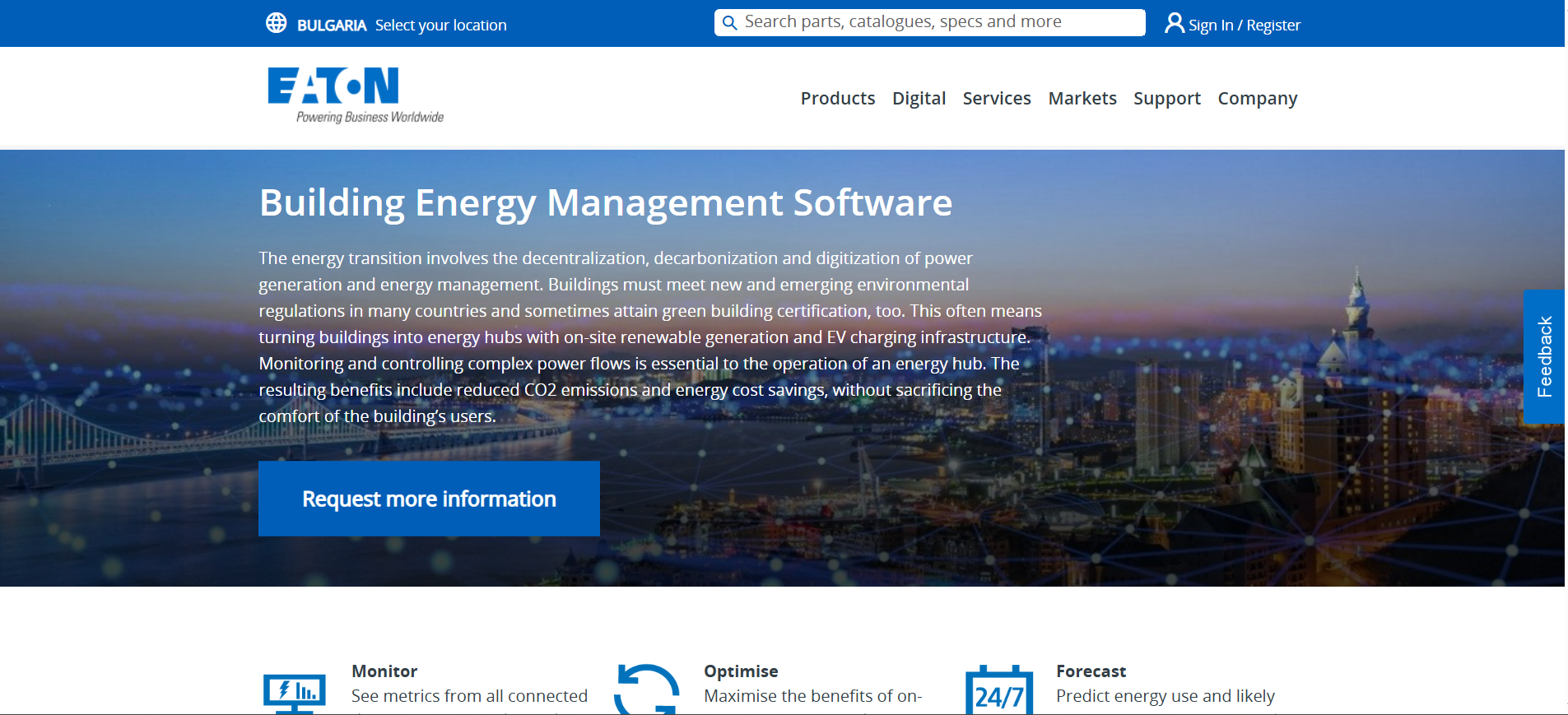Click Sign In / Register link
Screen dimensions: 1568x715
point(1245,26)
